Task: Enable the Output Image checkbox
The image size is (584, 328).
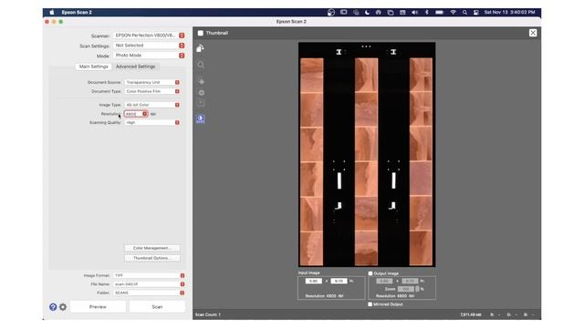Action: point(370,273)
